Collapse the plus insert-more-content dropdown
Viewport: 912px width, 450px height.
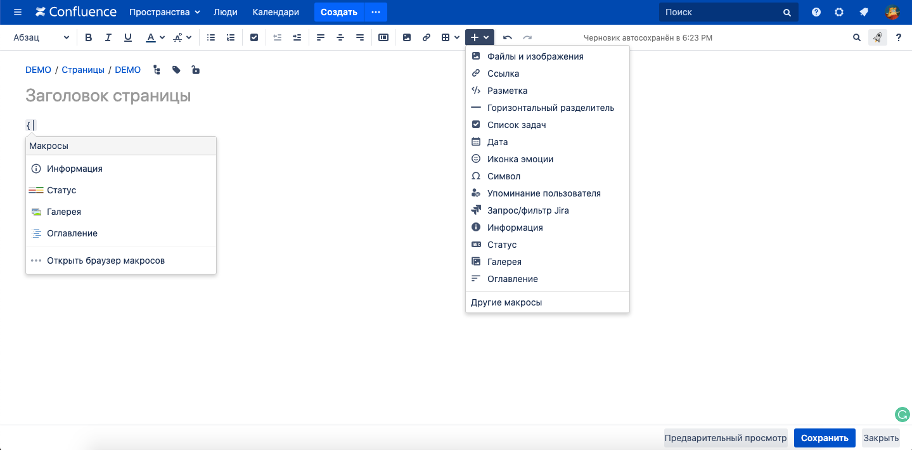pyautogui.click(x=479, y=37)
